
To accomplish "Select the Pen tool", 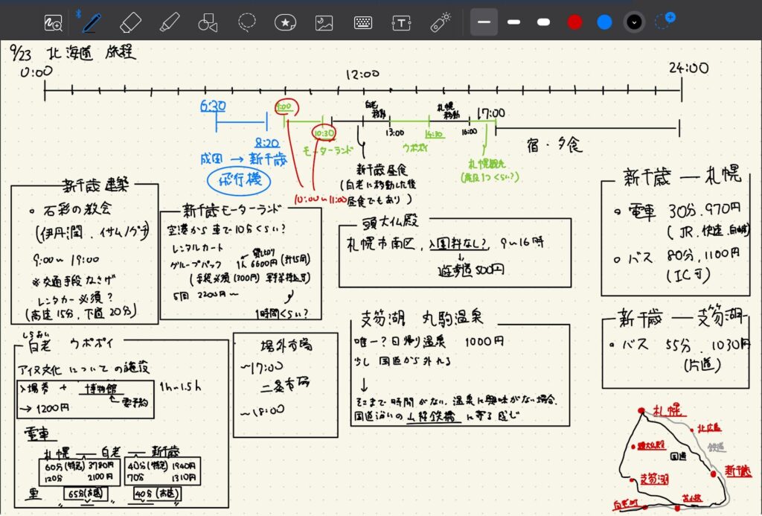I will click(92, 22).
